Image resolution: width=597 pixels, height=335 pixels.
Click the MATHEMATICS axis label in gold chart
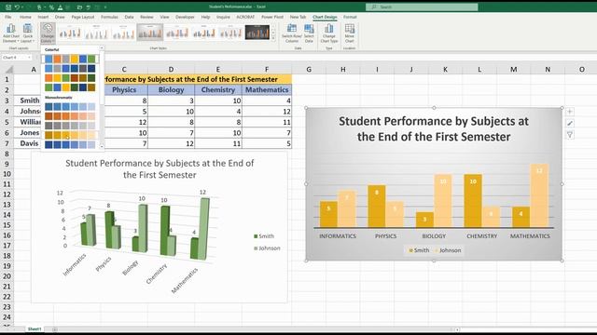click(530, 236)
